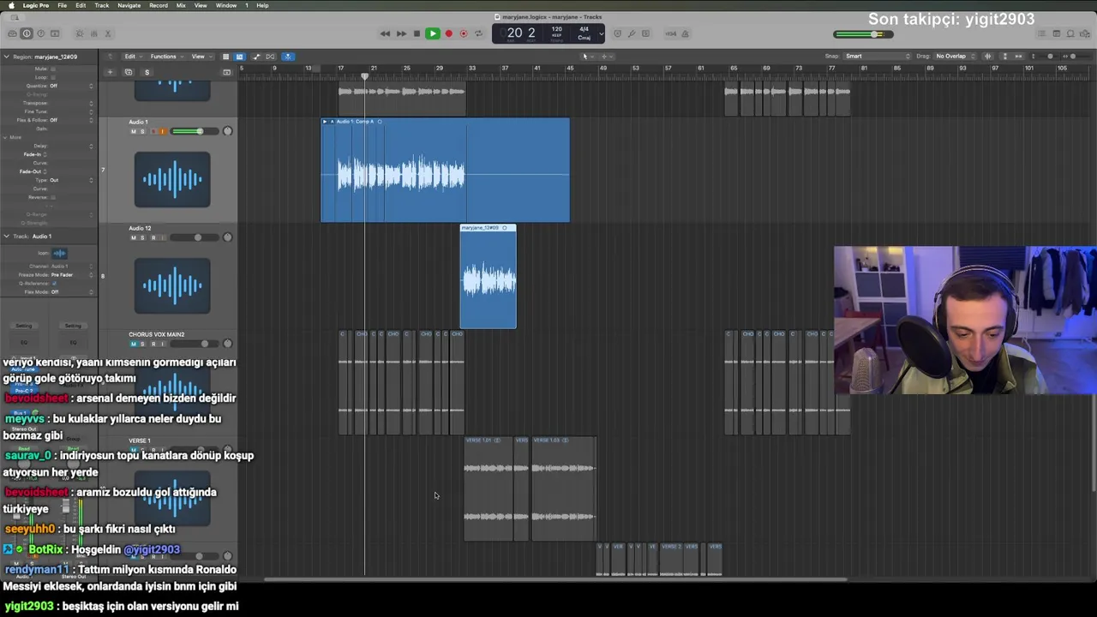Open the List Editors icon
The height and width of the screenshot is (617, 1097).
(1042, 33)
